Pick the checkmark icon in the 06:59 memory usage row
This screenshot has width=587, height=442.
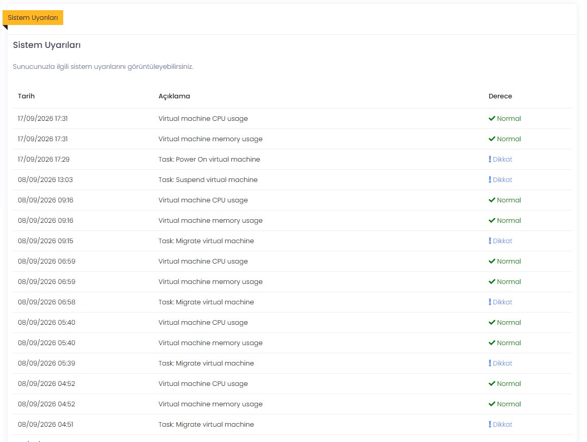coord(492,282)
